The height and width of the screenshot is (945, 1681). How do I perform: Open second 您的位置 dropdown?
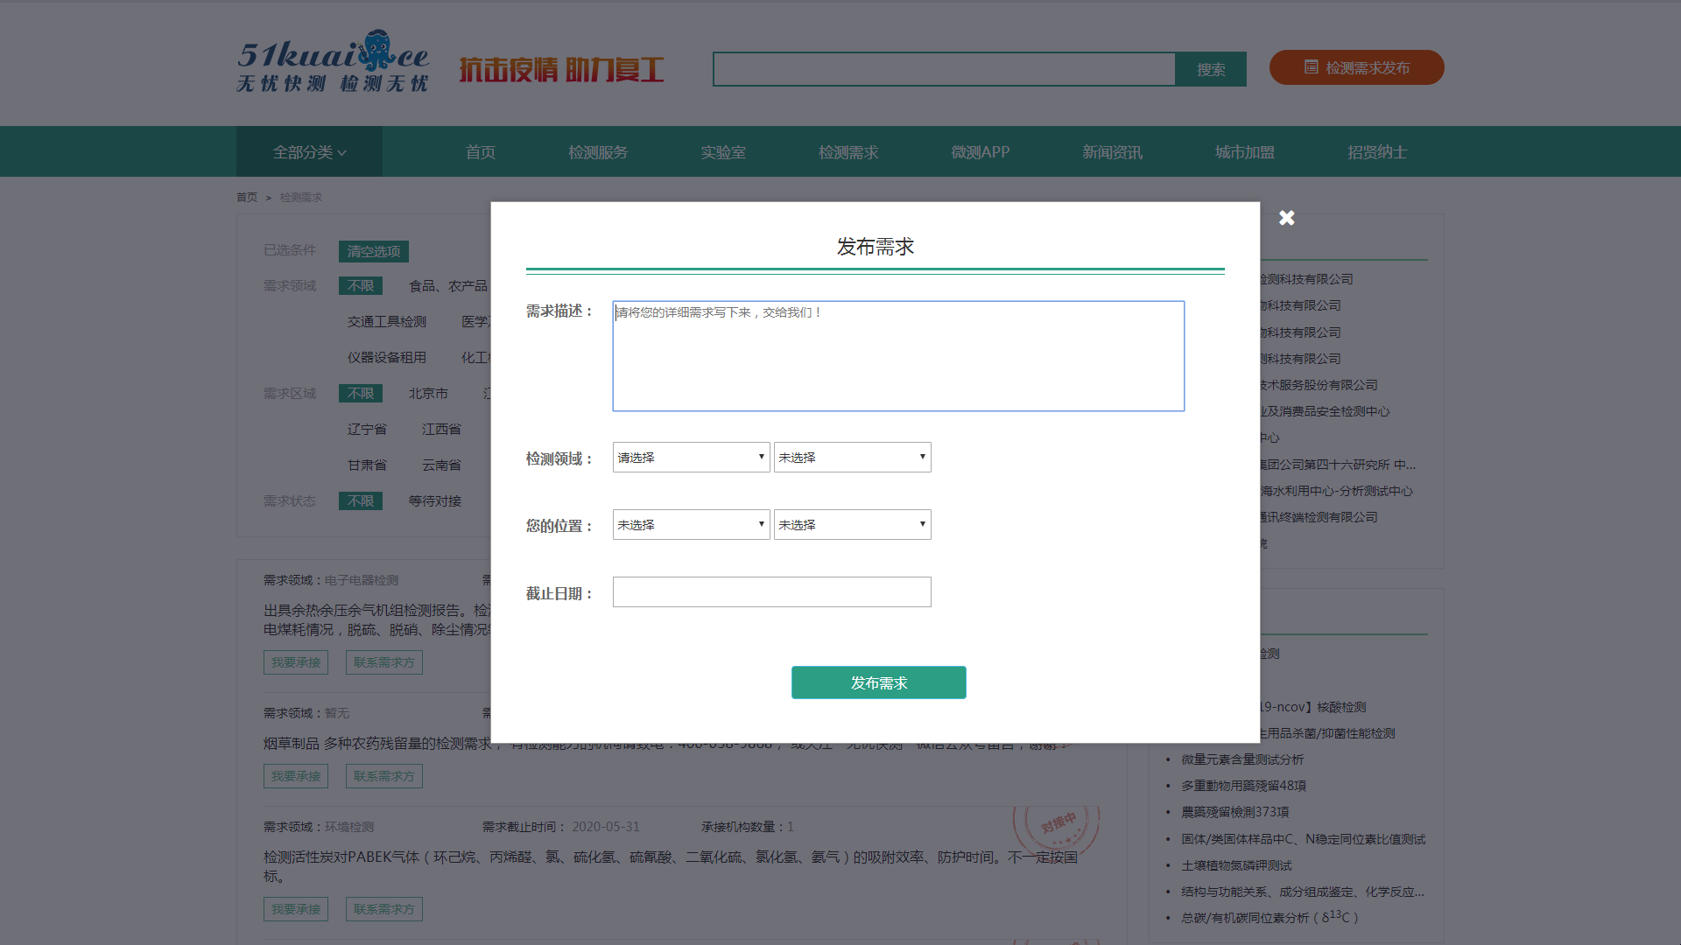coord(852,525)
